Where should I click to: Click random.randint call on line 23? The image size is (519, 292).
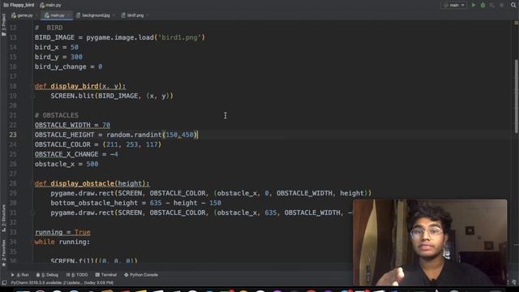click(x=152, y=135)
